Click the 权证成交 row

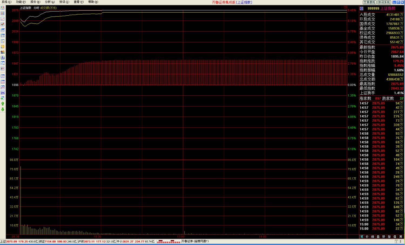pos(382,33)
